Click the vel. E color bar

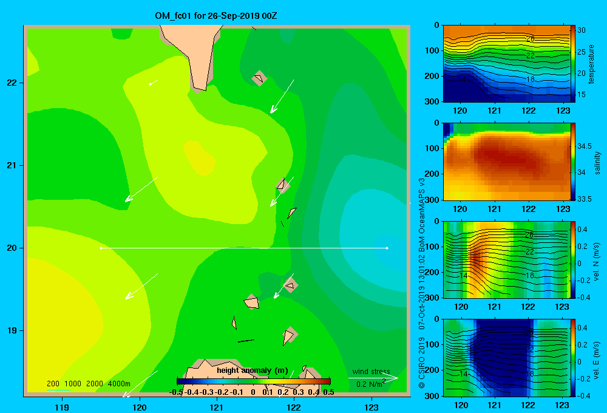click(573, 358)
